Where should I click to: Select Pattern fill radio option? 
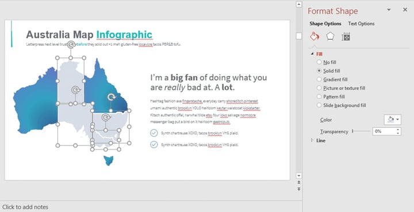(319, 96)
